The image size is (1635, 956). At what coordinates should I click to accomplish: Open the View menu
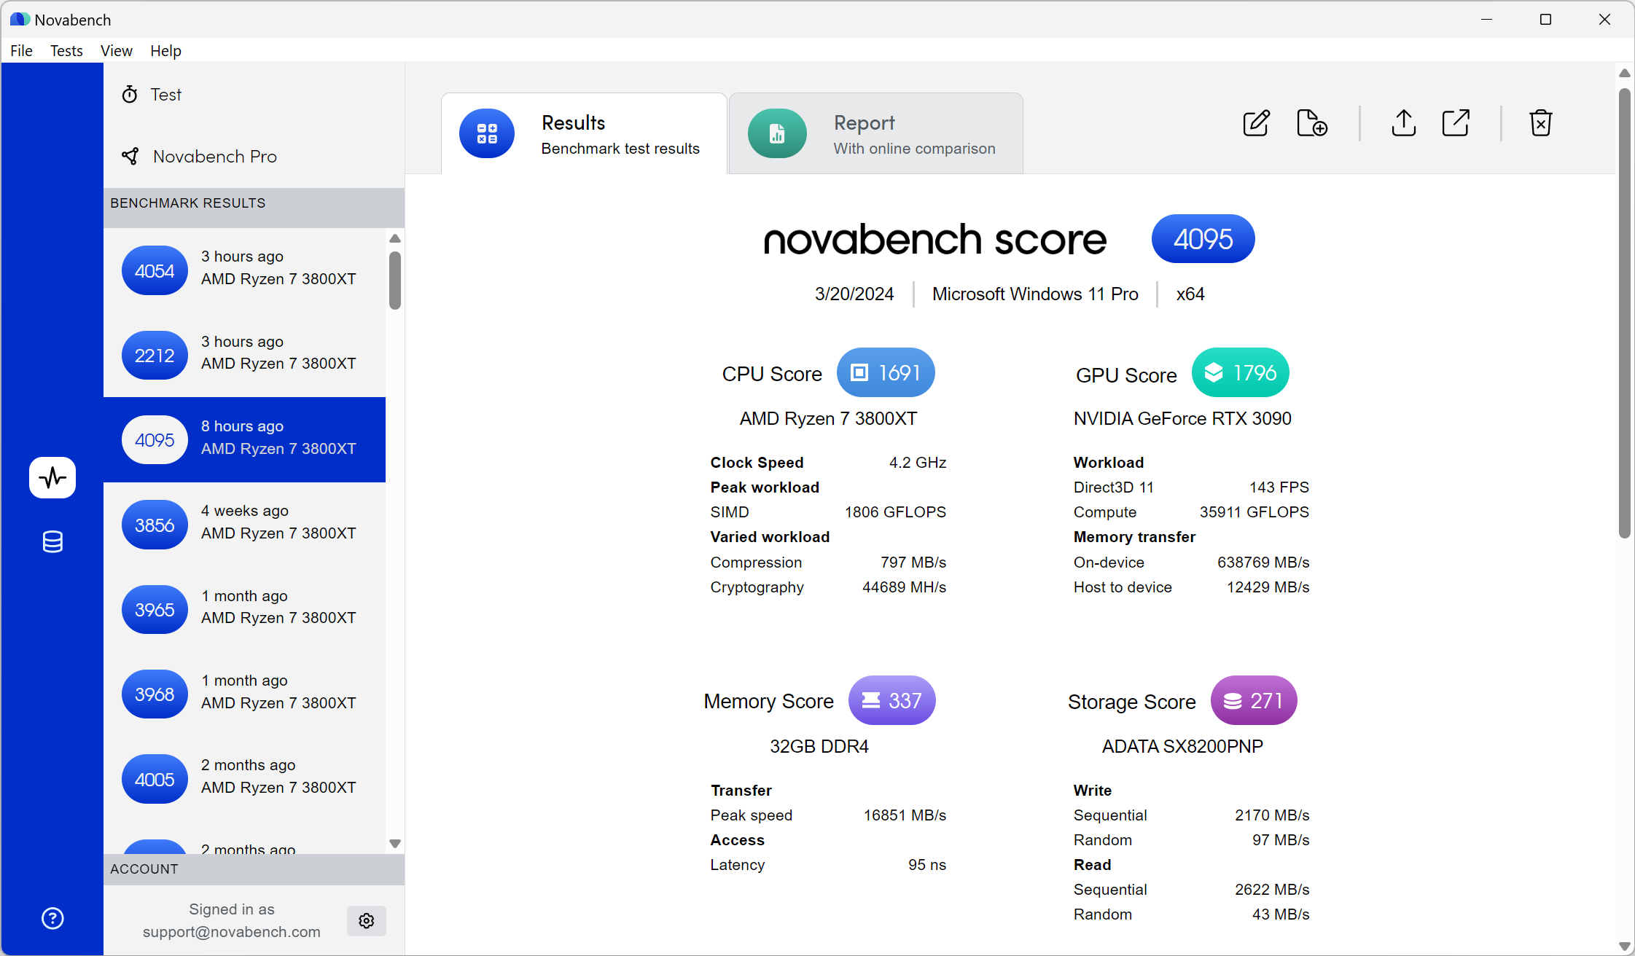pos(117,50)
